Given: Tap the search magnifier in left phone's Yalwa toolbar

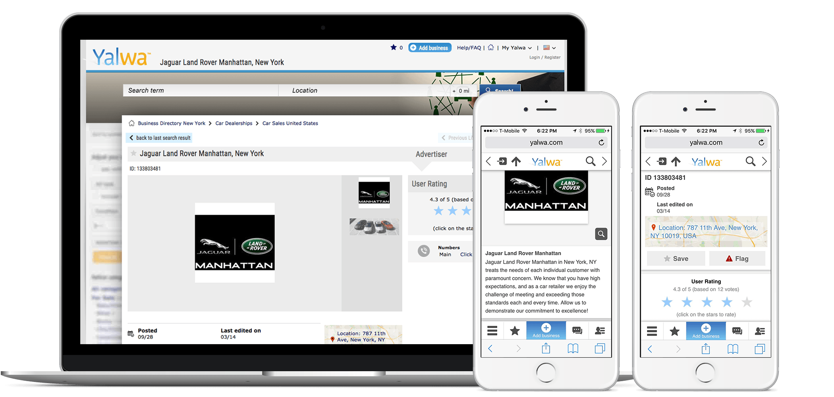Looking at the screenshot, I should [591, 161].
